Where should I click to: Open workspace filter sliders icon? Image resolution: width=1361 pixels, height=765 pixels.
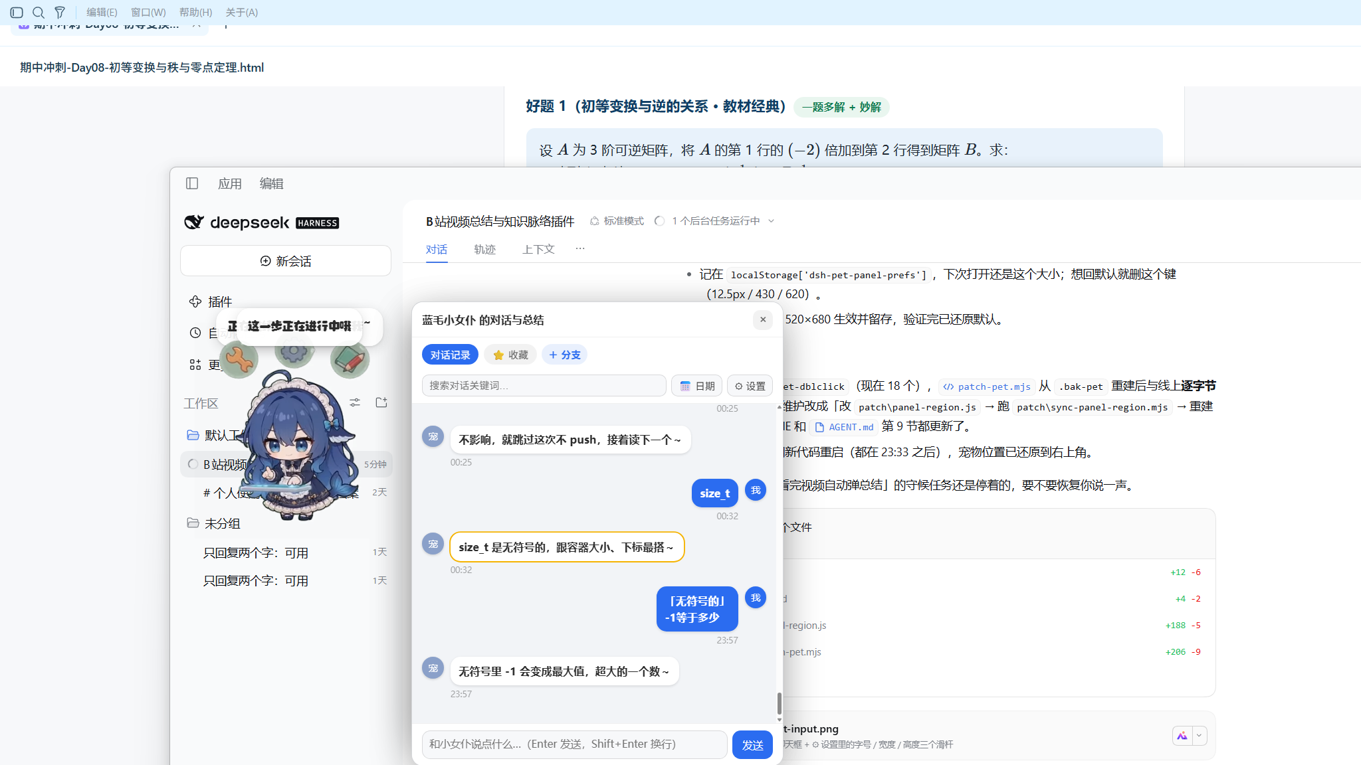355,402
